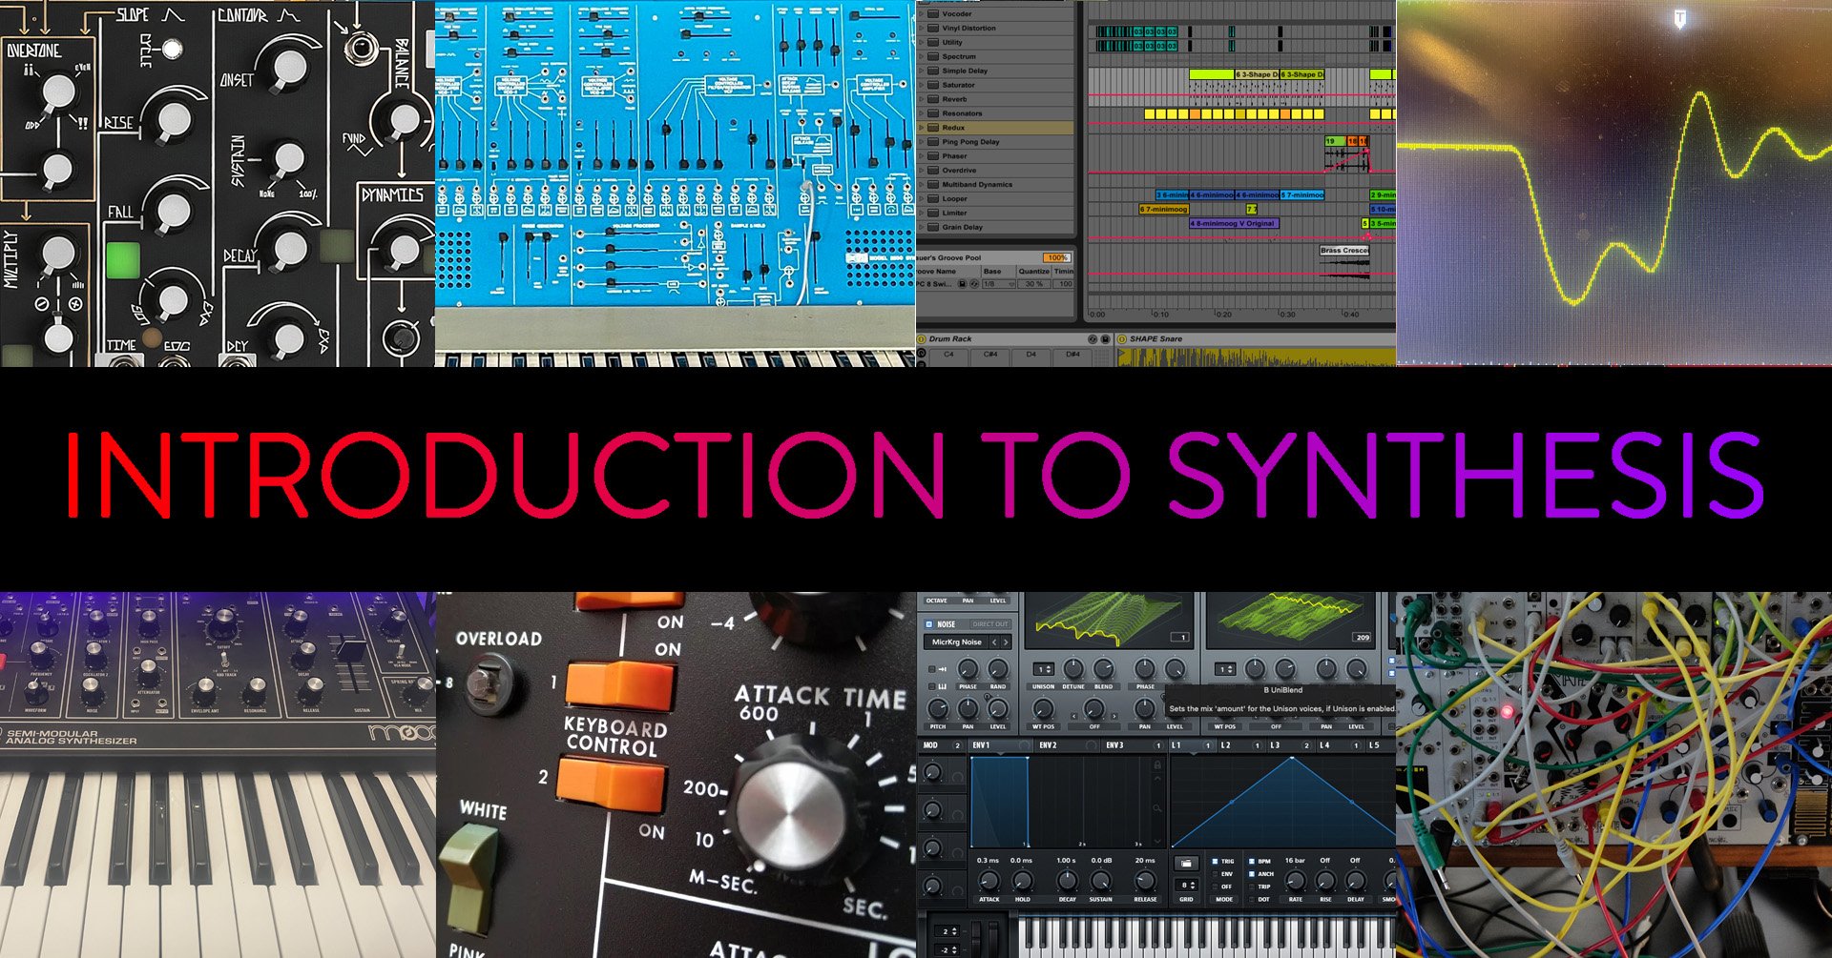Flip the Keyboard Control 1 orange switch
This screenshot has width=1832, height=958.
point(620,685)
